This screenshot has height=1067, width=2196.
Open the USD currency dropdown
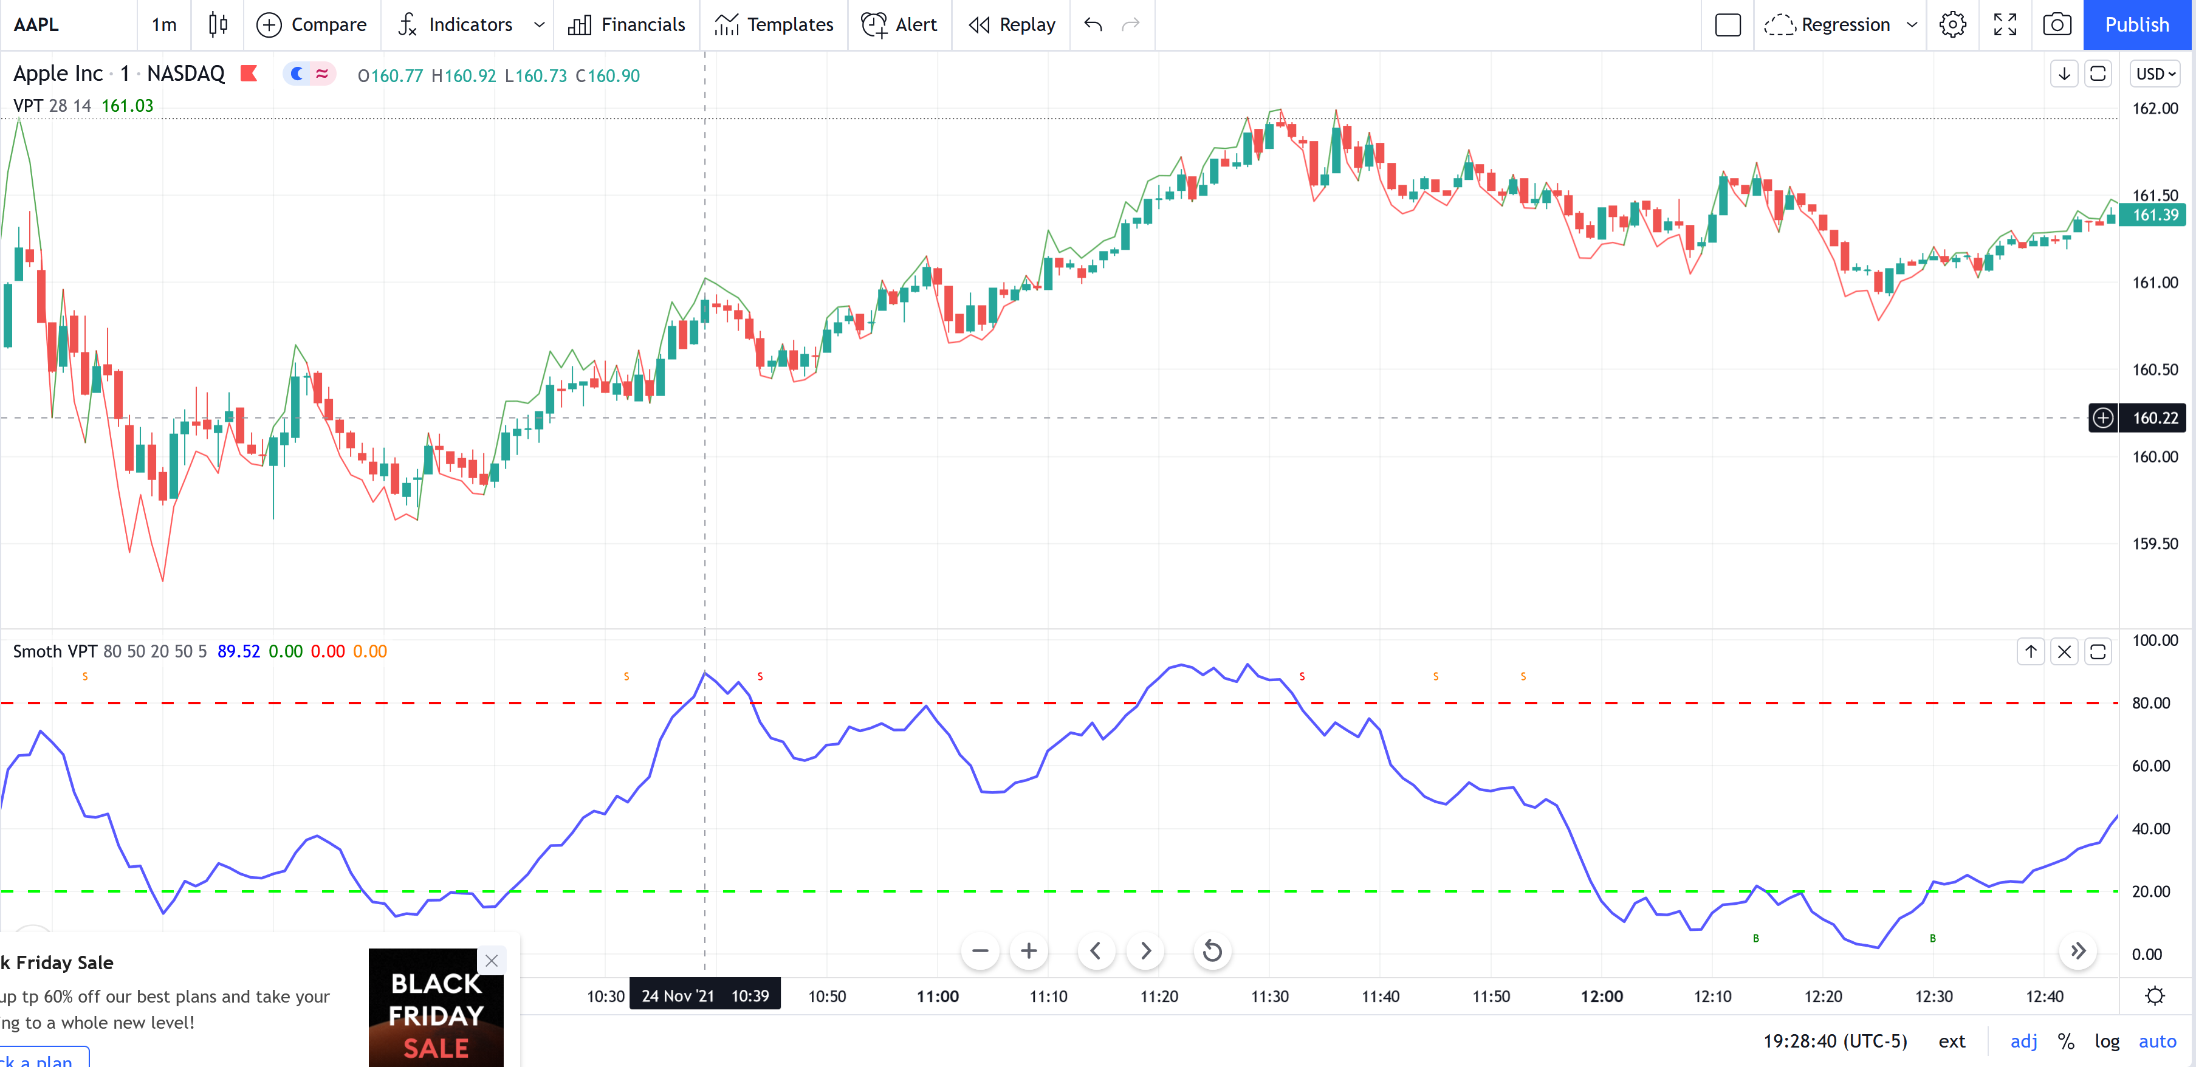[x=2155, y=74]
